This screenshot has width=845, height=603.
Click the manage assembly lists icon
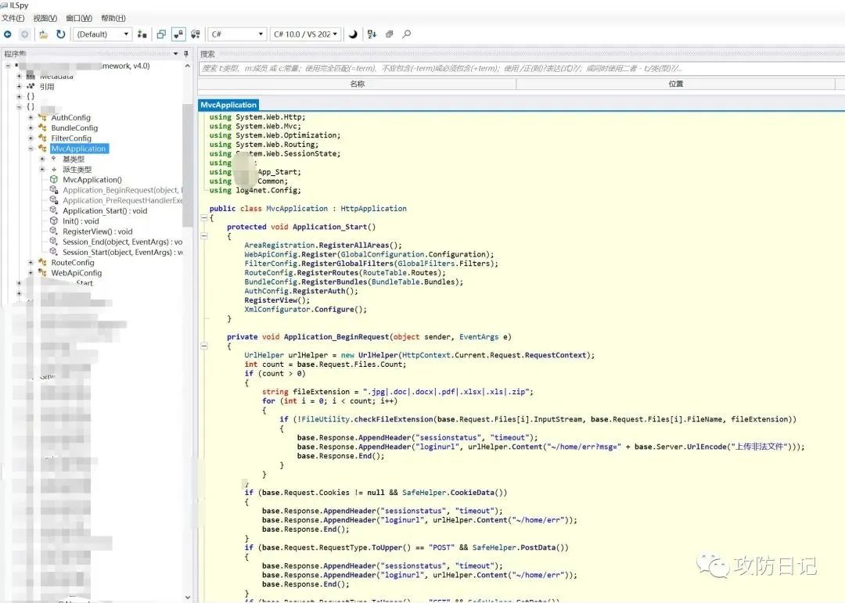point(142,34)
